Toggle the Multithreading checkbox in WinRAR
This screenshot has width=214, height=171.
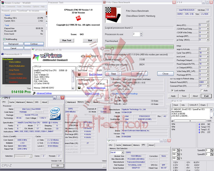[4, 39]
